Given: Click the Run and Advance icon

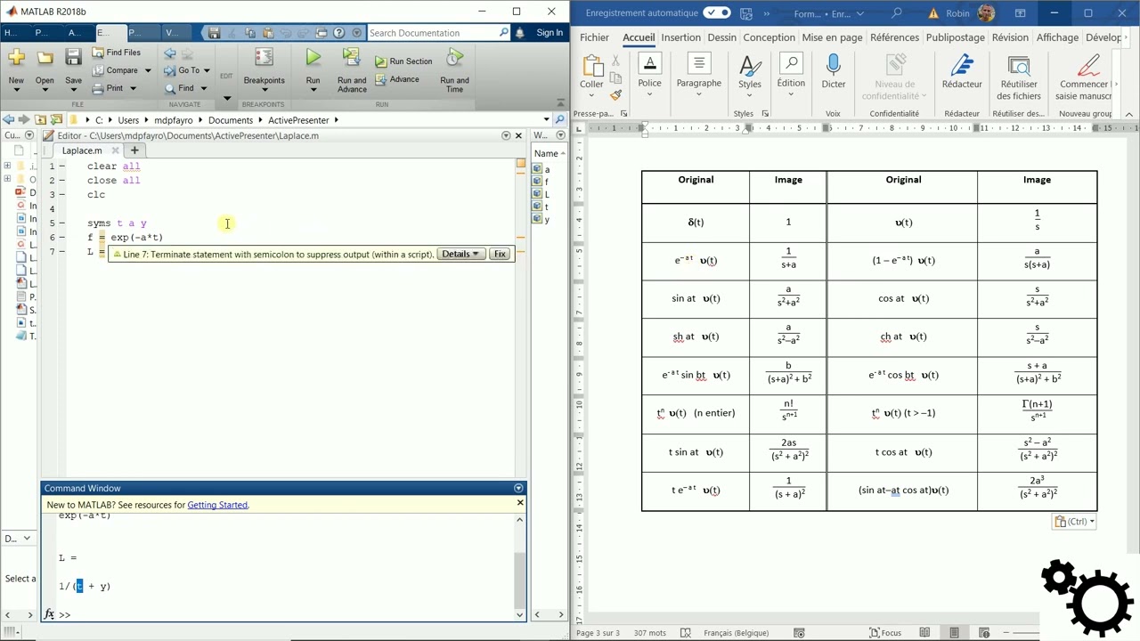Looking at the screenshot, I should coord(351,58).
